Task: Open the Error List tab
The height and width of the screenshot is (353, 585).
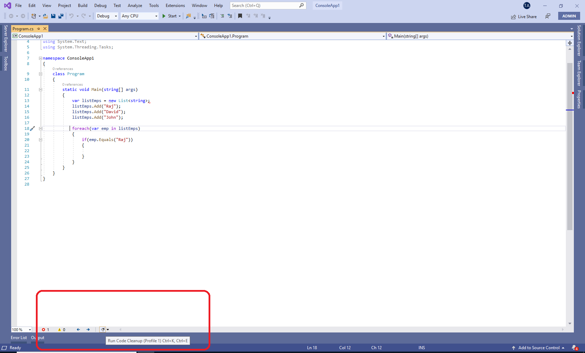Action: click(x=19, y=338)
